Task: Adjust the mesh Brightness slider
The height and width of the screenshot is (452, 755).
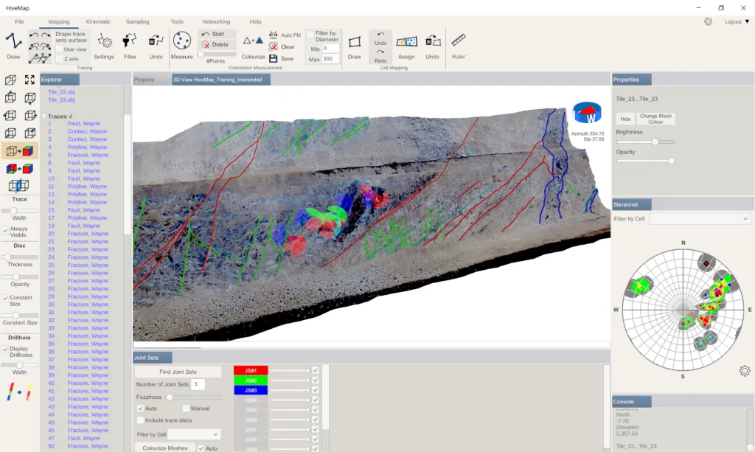Action: (645, 142)
